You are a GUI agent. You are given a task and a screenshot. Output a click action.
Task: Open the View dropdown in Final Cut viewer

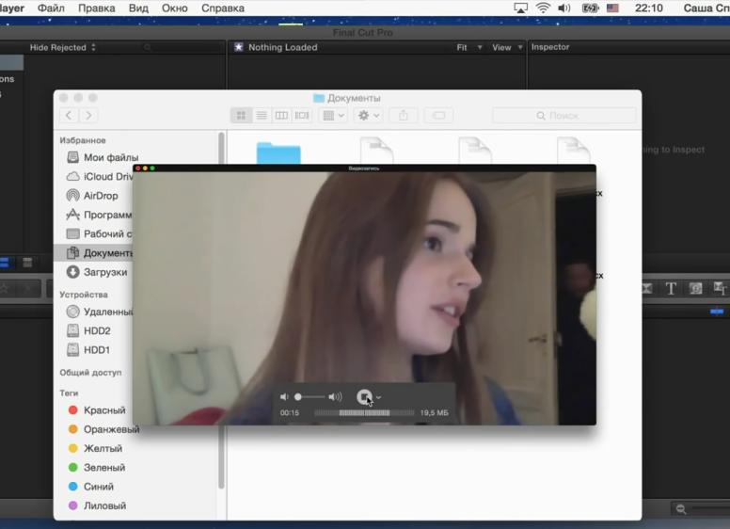(x=507, y=47)
